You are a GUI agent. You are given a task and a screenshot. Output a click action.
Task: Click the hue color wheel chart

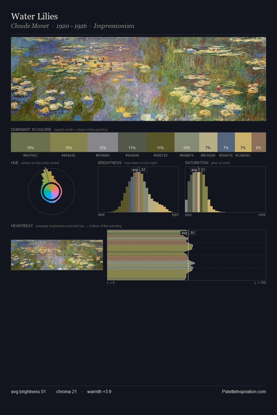point(51,191)
